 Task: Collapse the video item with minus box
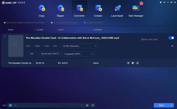click(5, 36)
